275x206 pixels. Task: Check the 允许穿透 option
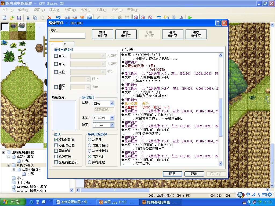coord(56,156)
